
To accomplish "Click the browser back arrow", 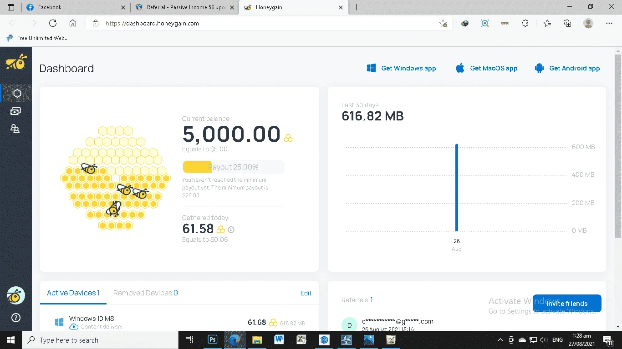I will 13,23.
